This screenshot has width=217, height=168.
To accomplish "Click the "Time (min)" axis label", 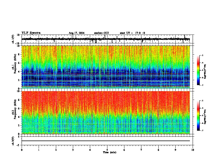I will [x=110, y=152].
